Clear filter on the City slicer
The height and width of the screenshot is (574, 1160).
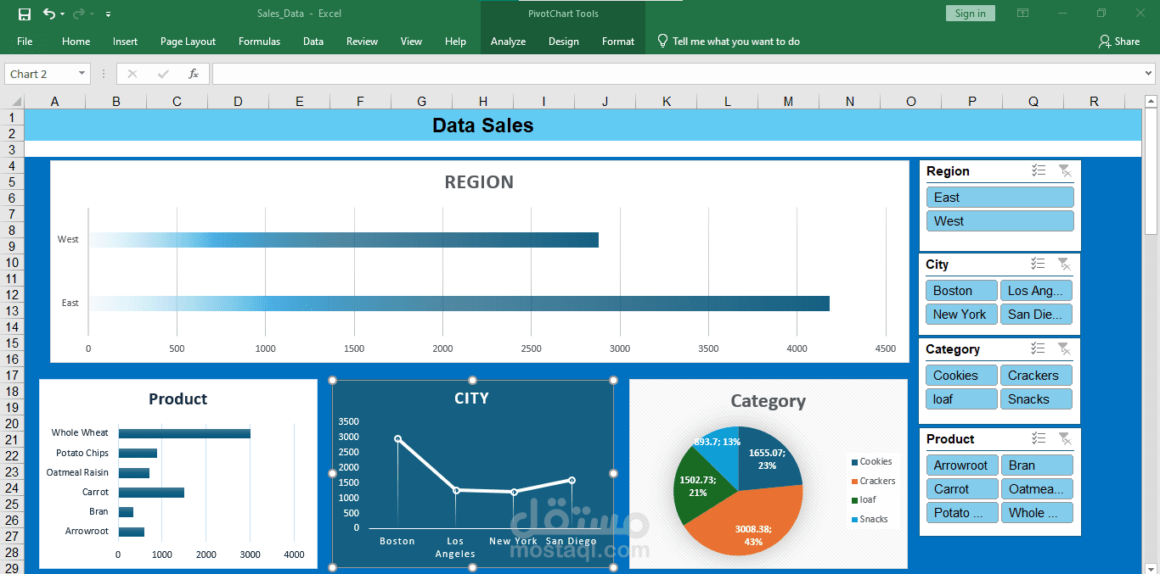coord(1064,265)
